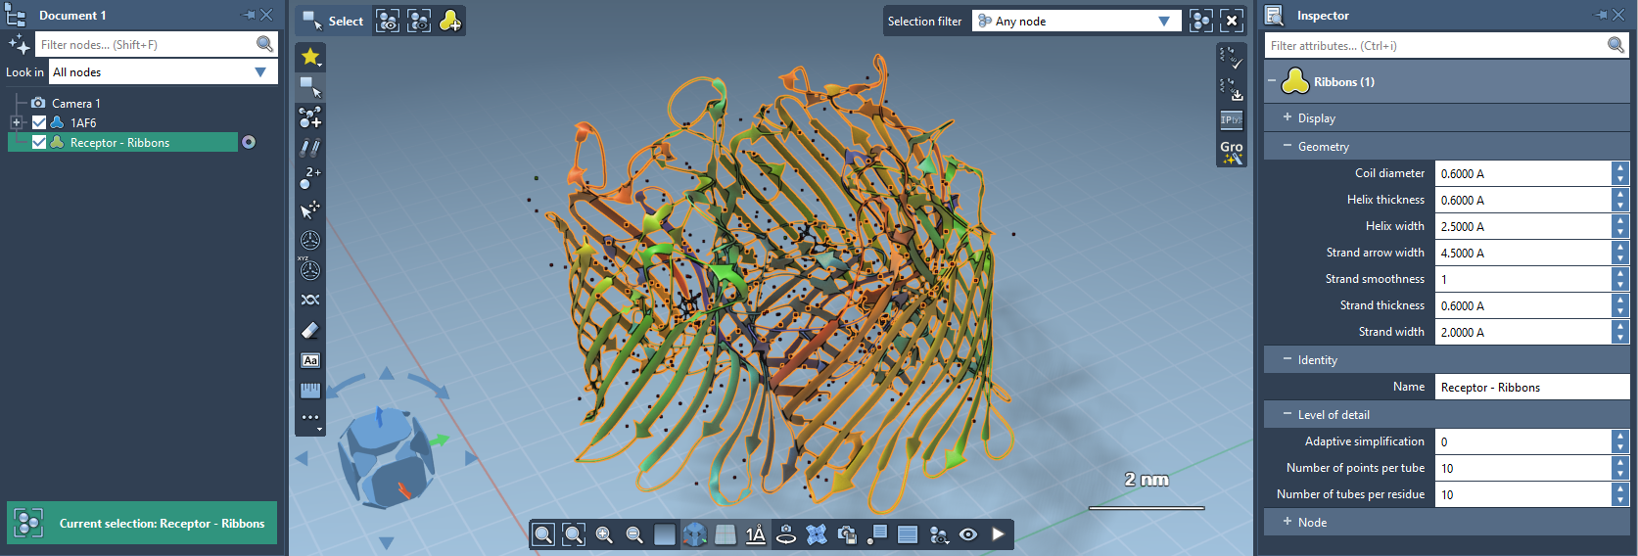Screen dimensions: 1638x556
Task: Select the text annotation Aa tool
Action: 310,360
